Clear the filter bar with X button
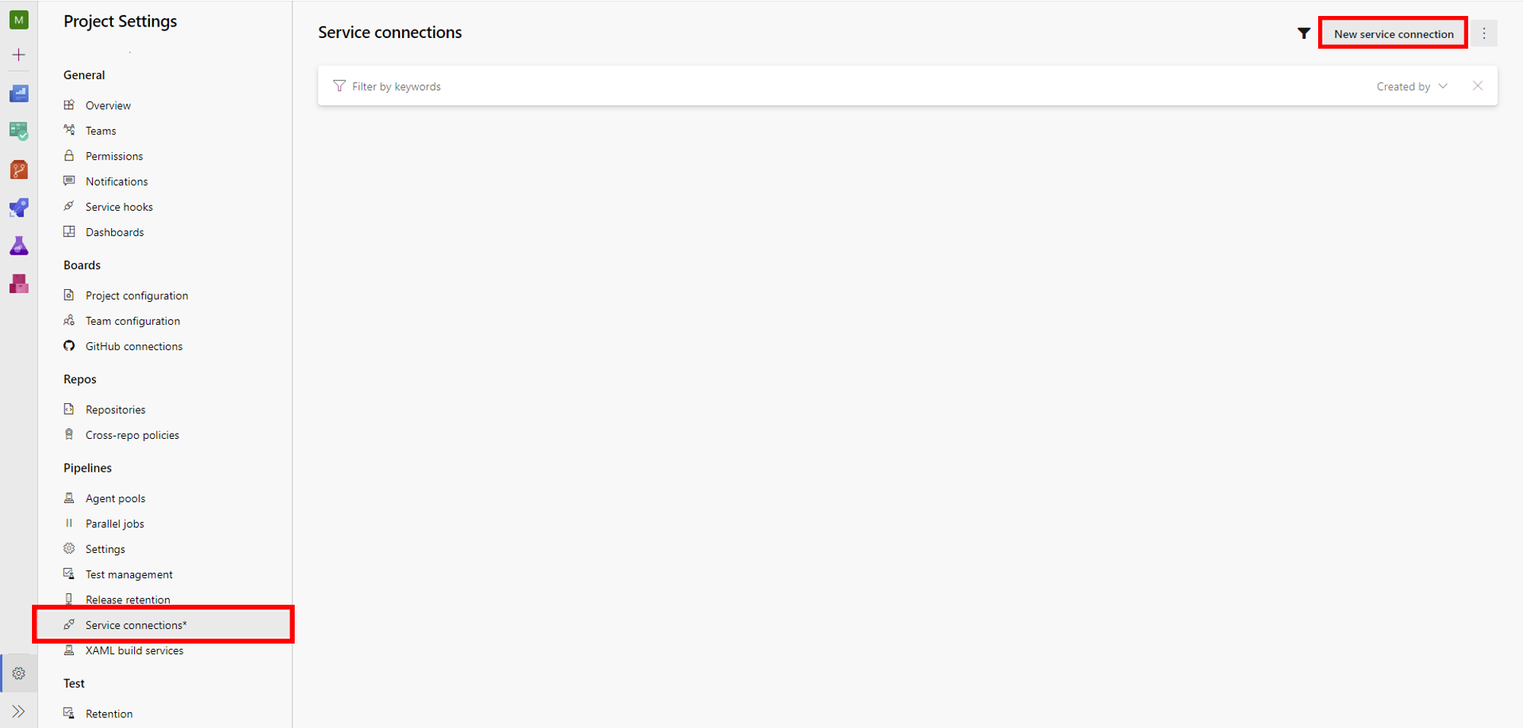The width and height of the screenshot is (1523, 728). (1477, 86)
